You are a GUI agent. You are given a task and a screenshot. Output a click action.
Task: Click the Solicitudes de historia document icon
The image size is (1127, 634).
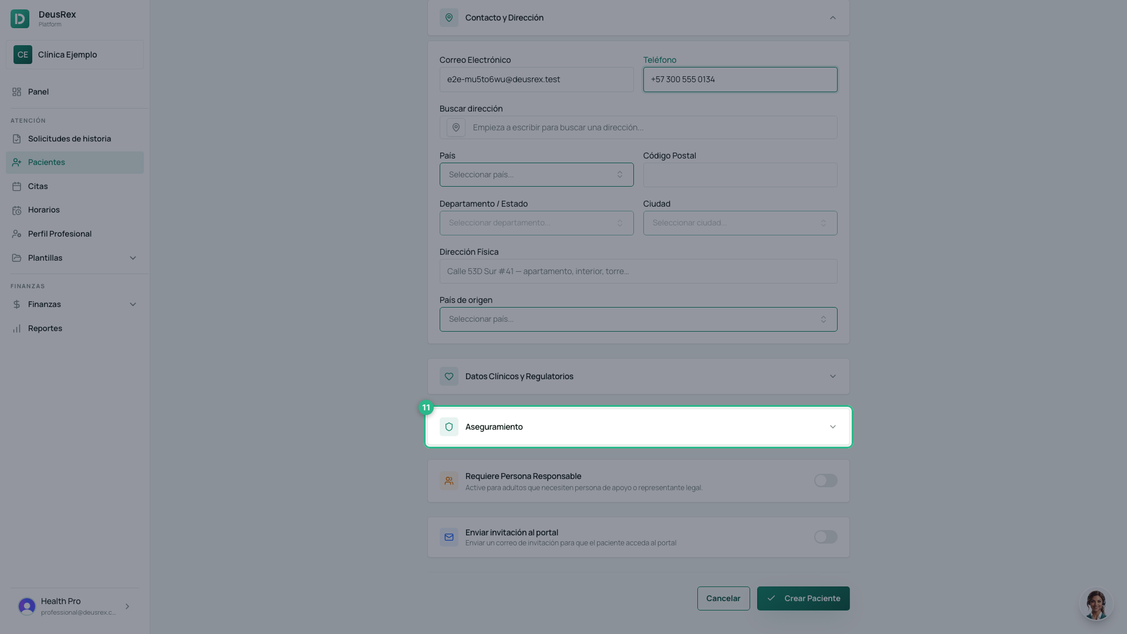click(16, 139)
